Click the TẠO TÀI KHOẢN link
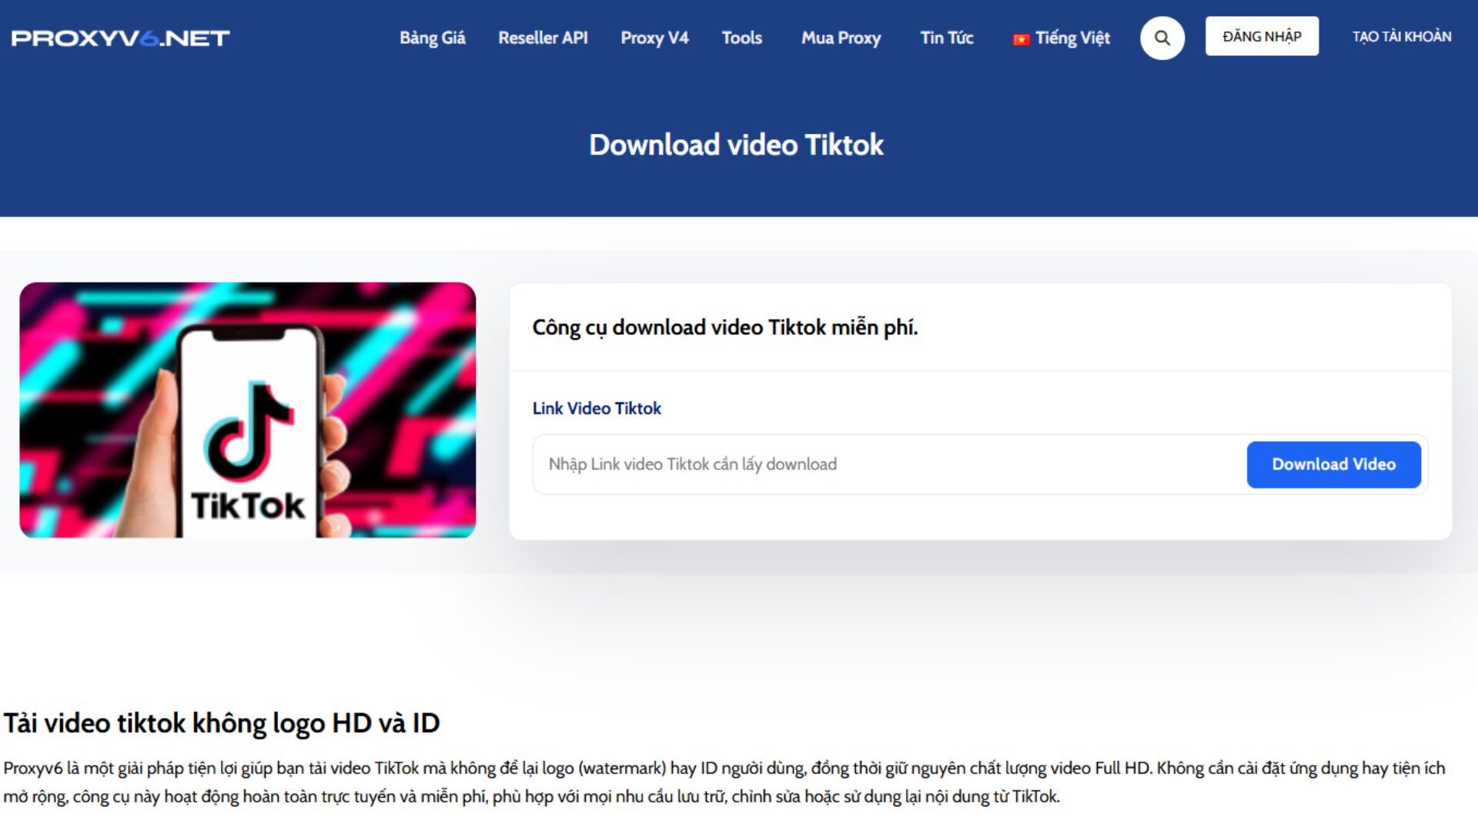The image size is (1478, 831). pyautogui.click(x=1401, y=38)
